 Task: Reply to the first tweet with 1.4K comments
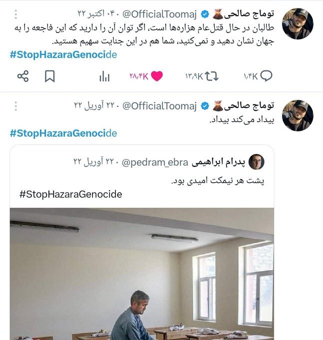pos(266,76)
